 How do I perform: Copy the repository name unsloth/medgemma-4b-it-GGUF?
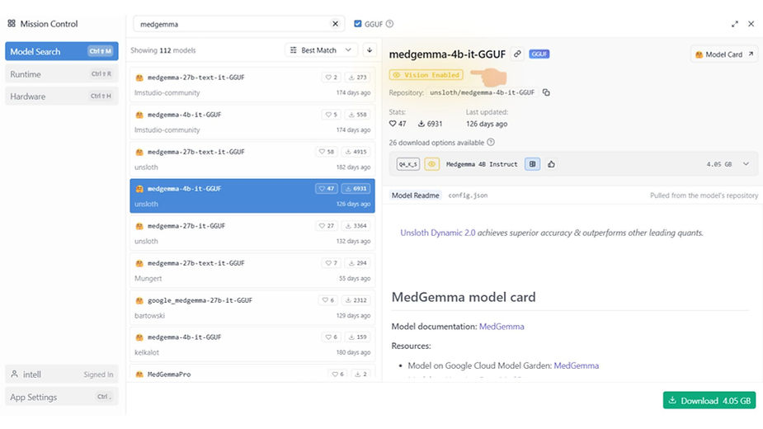tap(546, 92)
